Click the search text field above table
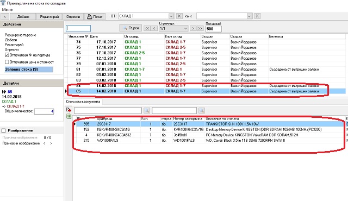The height and width of the screenshot is (201, 348). 78,28
